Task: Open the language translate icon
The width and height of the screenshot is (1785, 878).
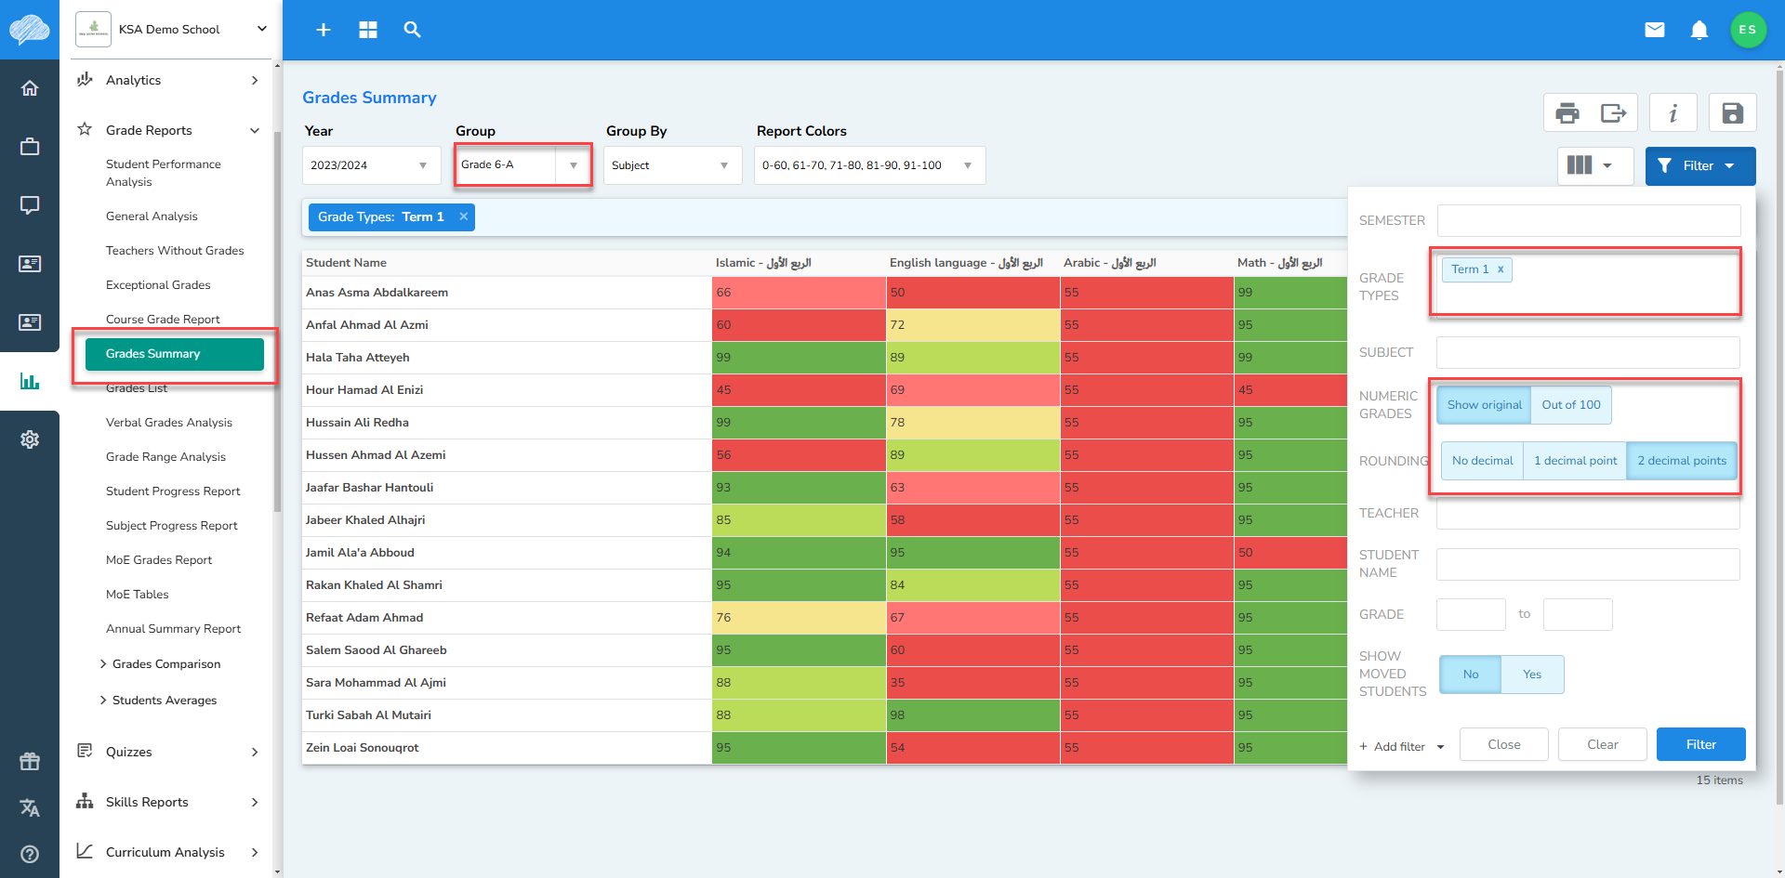Action: pos(30,808)
